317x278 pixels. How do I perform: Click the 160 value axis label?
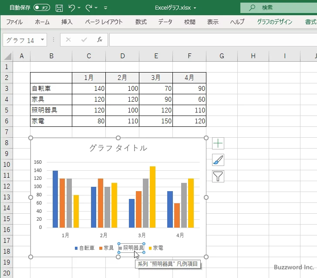(x=37, y=162)
